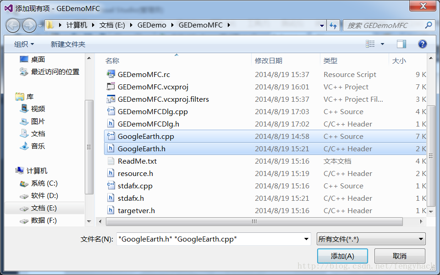Image resolution: width=440 pixels, height=275 pixels.
Task: Click GEDemo in the address path
Action: [x=152, y=25]
